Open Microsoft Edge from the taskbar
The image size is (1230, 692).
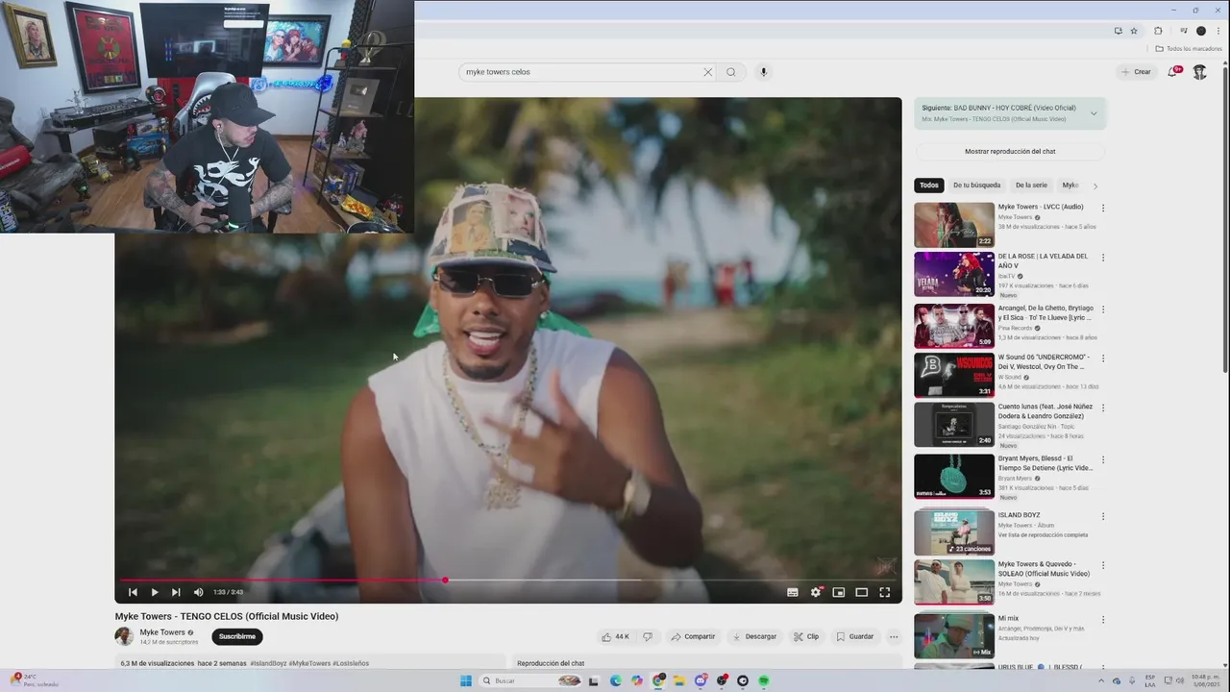616,680
